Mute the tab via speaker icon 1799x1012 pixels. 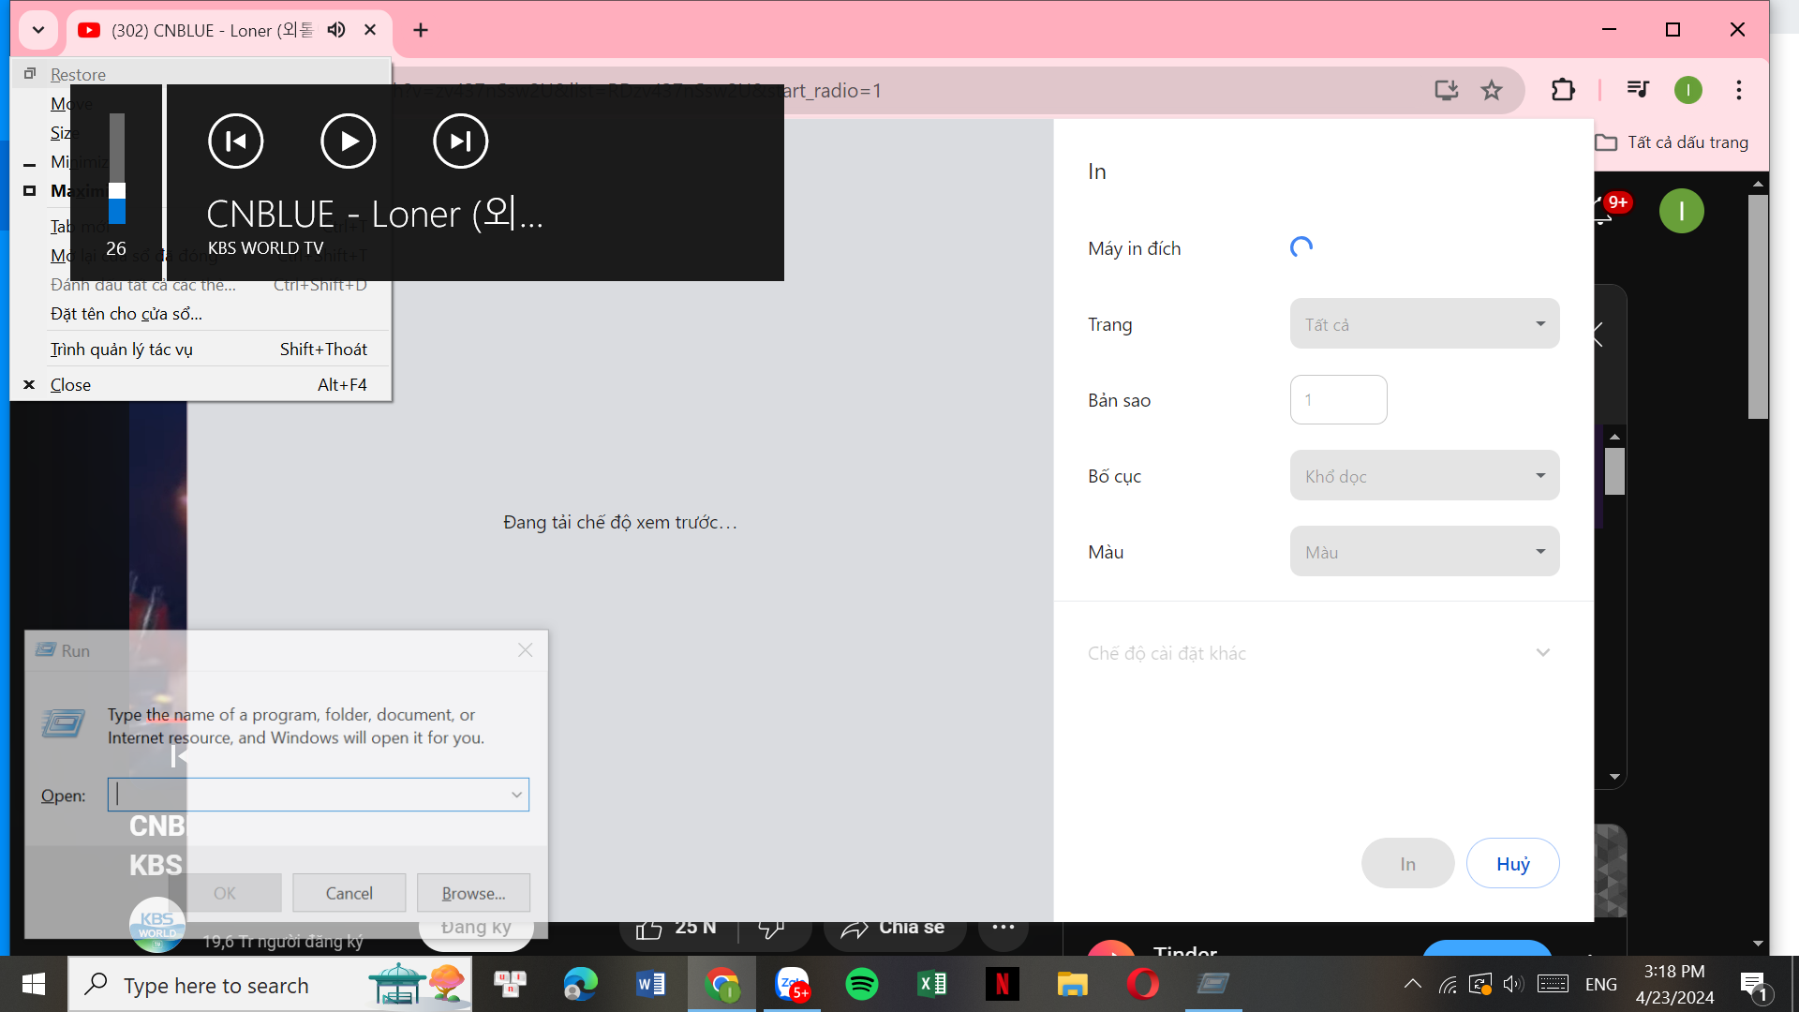pyautogui.click(x=336, y=30)
